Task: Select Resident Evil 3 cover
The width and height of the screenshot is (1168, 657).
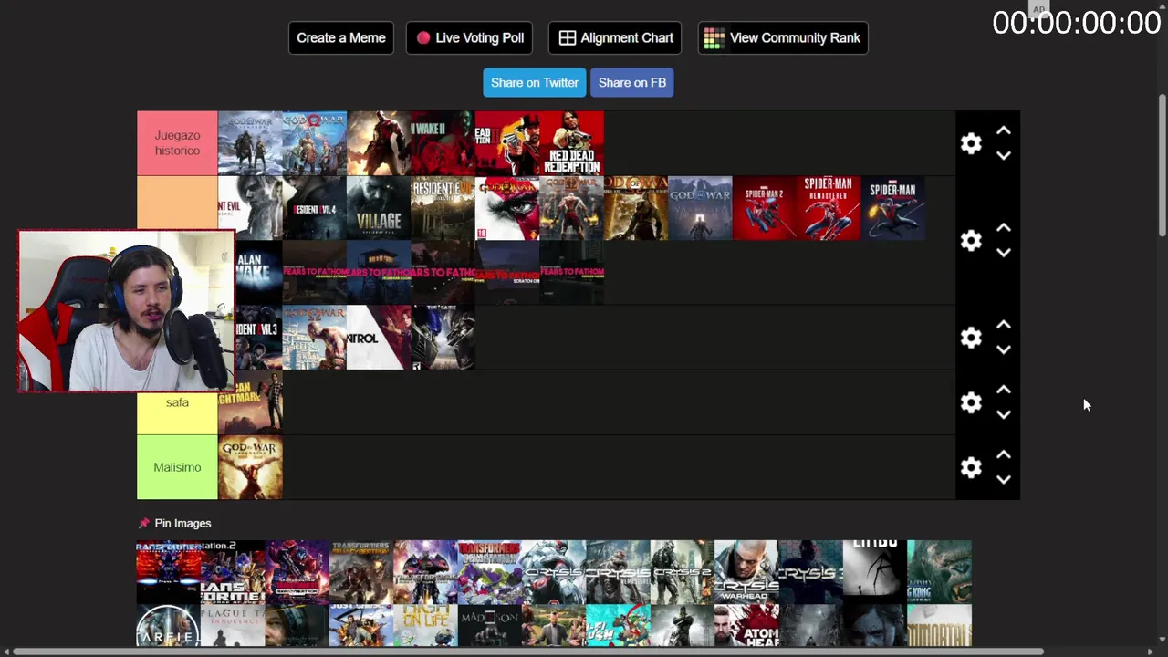Action: (x=259, y=338)
